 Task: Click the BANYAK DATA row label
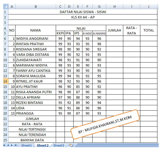(x=32, y=140)
